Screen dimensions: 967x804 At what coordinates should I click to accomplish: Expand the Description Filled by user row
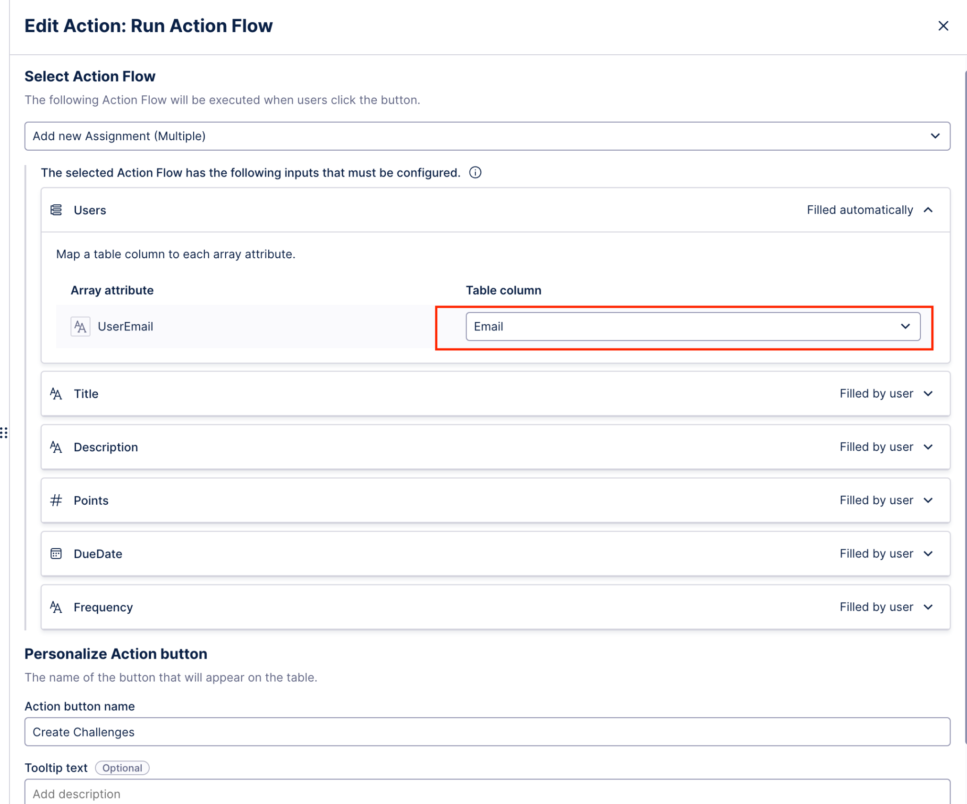point(928,447)
